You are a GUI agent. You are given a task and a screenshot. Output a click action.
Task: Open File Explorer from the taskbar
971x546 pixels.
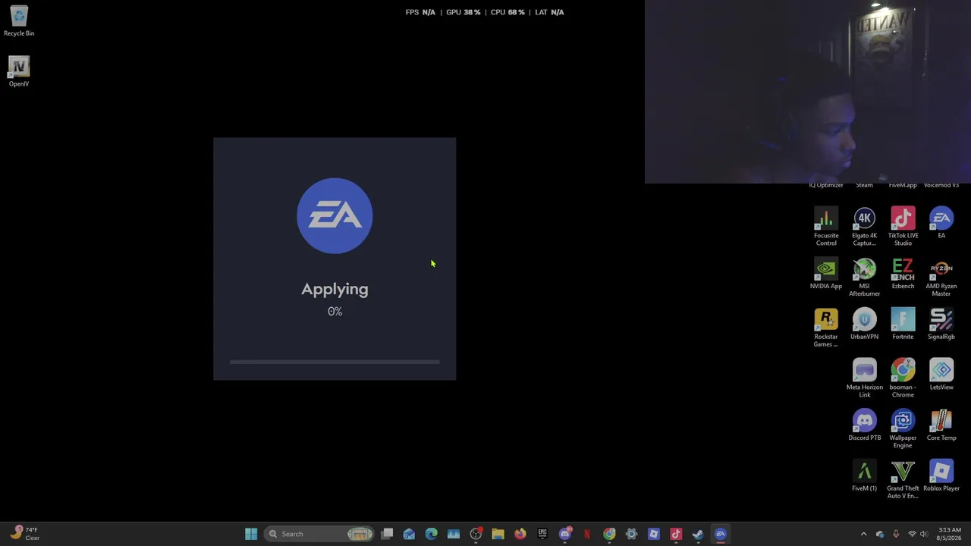[x=498, y=534]
